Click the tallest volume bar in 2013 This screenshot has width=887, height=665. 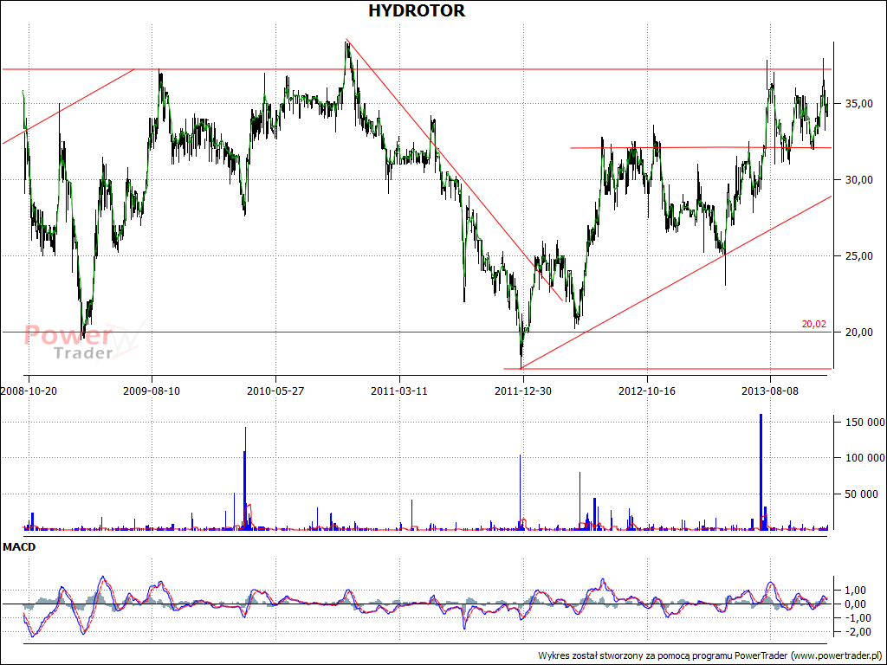pos(761,472)
